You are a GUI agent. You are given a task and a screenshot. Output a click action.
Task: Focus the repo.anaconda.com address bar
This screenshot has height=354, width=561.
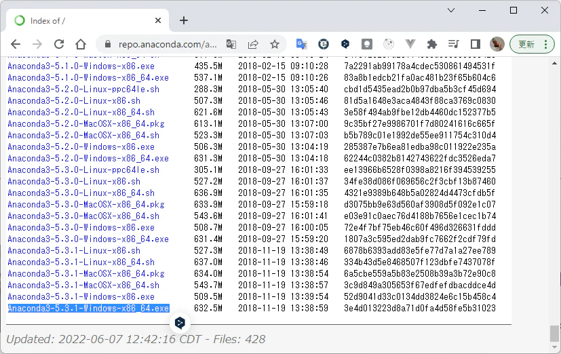(x=168, y=44)
